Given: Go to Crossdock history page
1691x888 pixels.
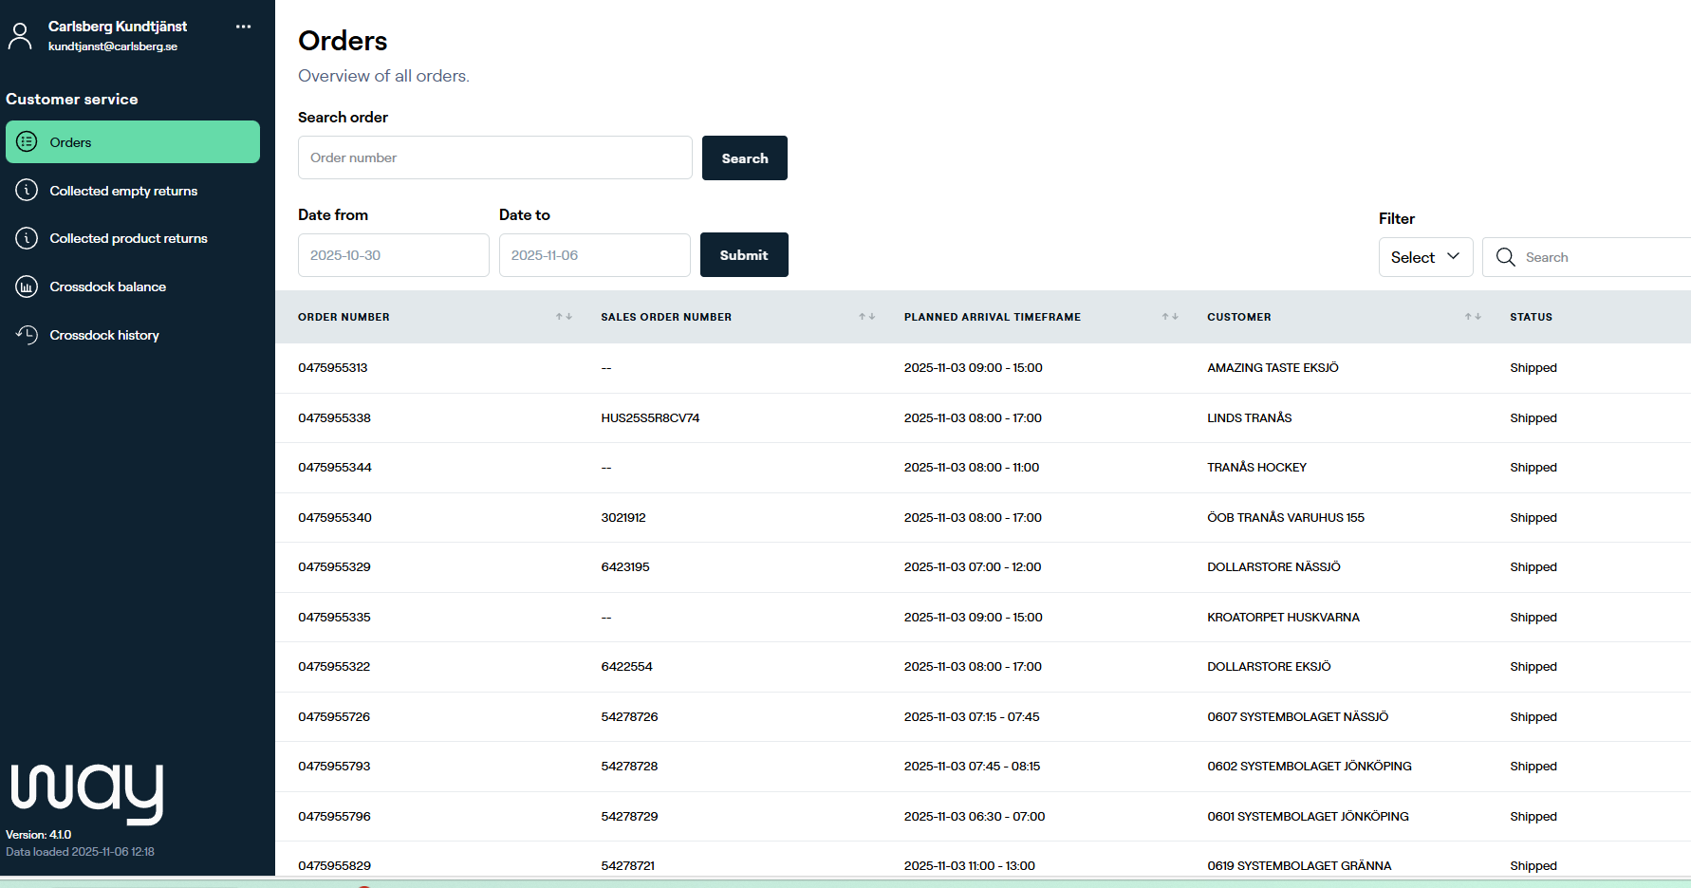Looking at the screenshot, I should (104, 335).
